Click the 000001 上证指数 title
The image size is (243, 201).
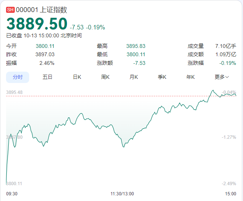click(x=41, y=10)
